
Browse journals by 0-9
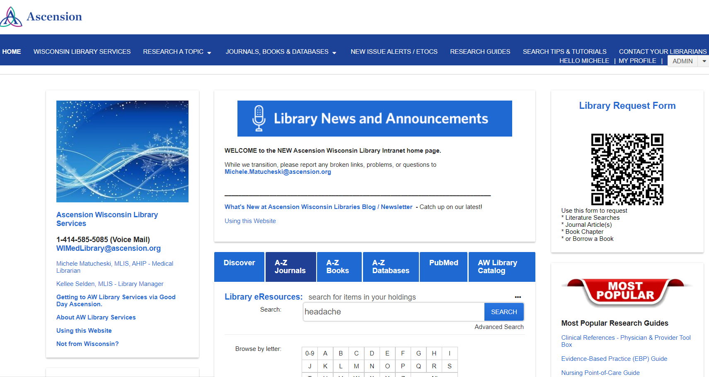[x=310, y=353]
